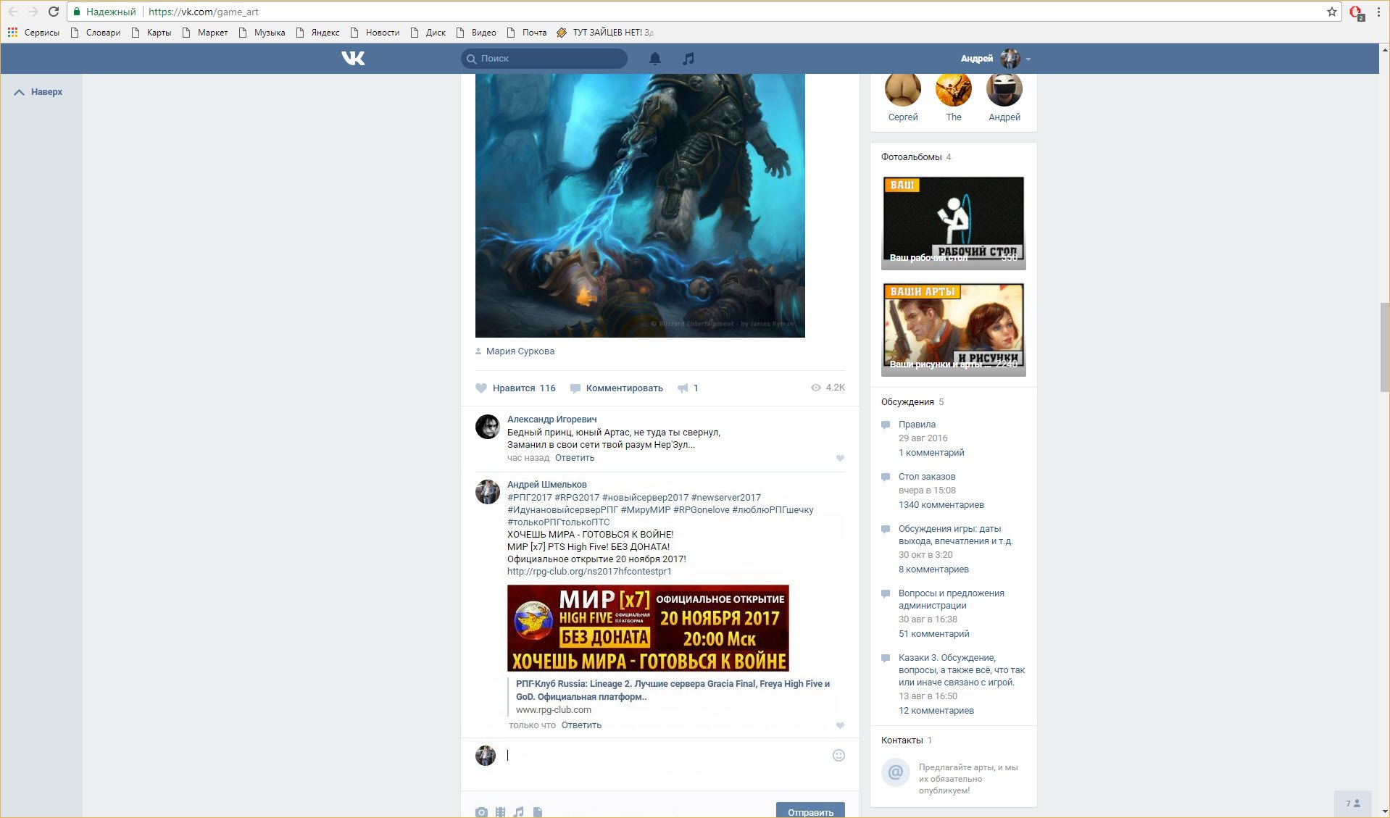
Task: Open the Музыка bookmark
Action: coord(262,33)
